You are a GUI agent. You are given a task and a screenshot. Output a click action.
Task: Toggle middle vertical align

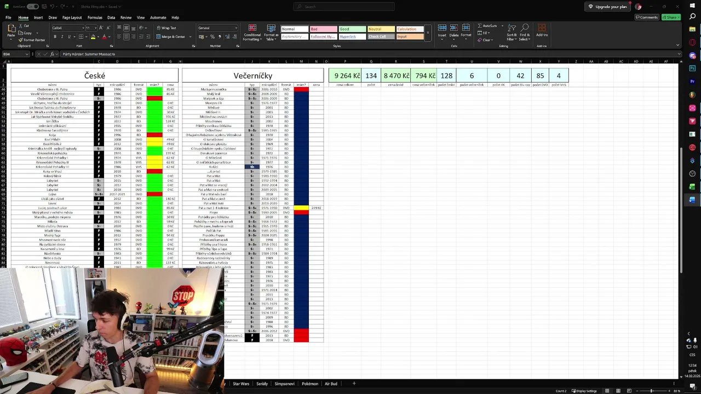coord(126,28)
